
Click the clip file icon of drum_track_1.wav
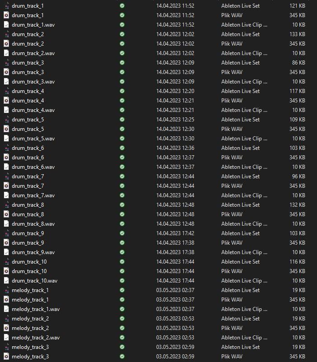[6, 25]
